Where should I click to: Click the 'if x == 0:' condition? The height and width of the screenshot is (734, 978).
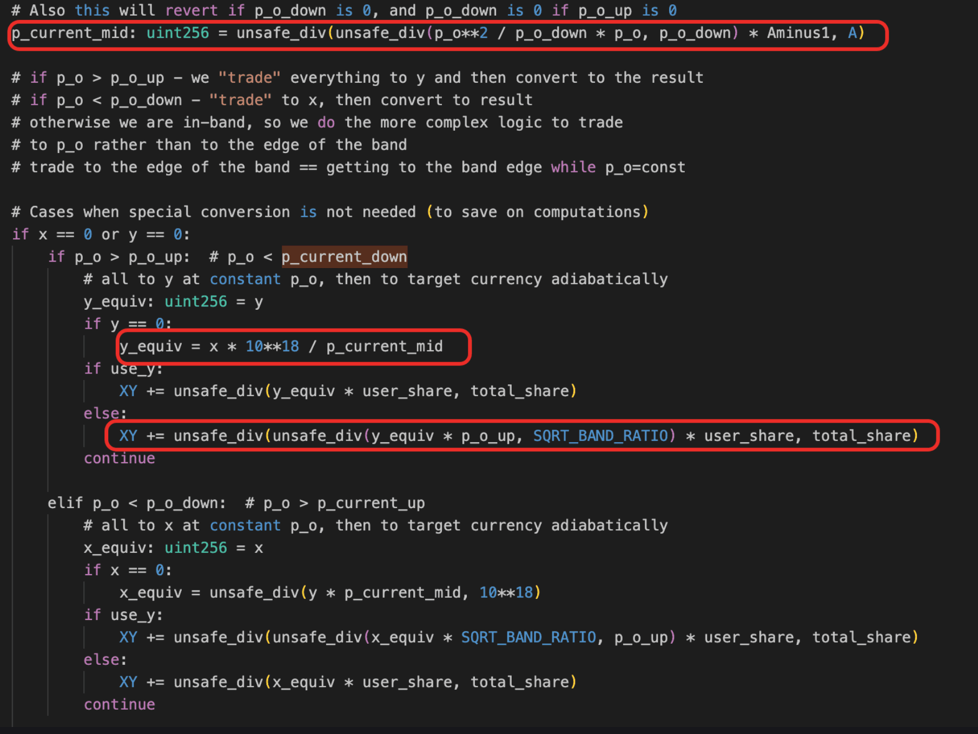(x=128, y=570)
